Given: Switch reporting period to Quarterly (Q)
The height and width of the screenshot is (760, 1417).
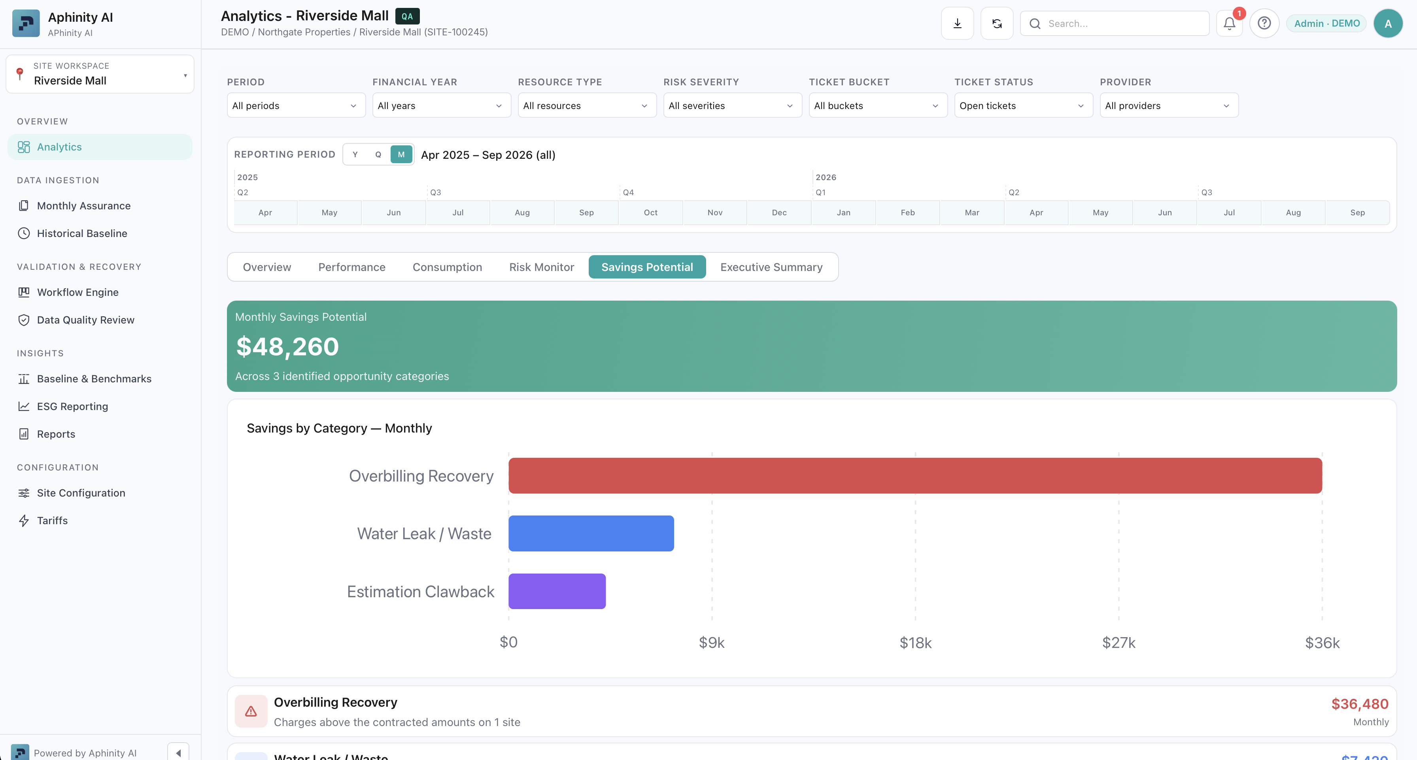Looking at the screenshot, I should pos(378,154).
